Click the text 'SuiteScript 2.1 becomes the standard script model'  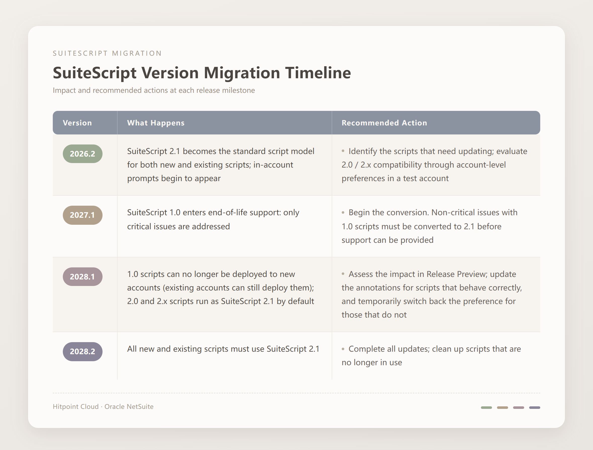click(x=221, y=151)
